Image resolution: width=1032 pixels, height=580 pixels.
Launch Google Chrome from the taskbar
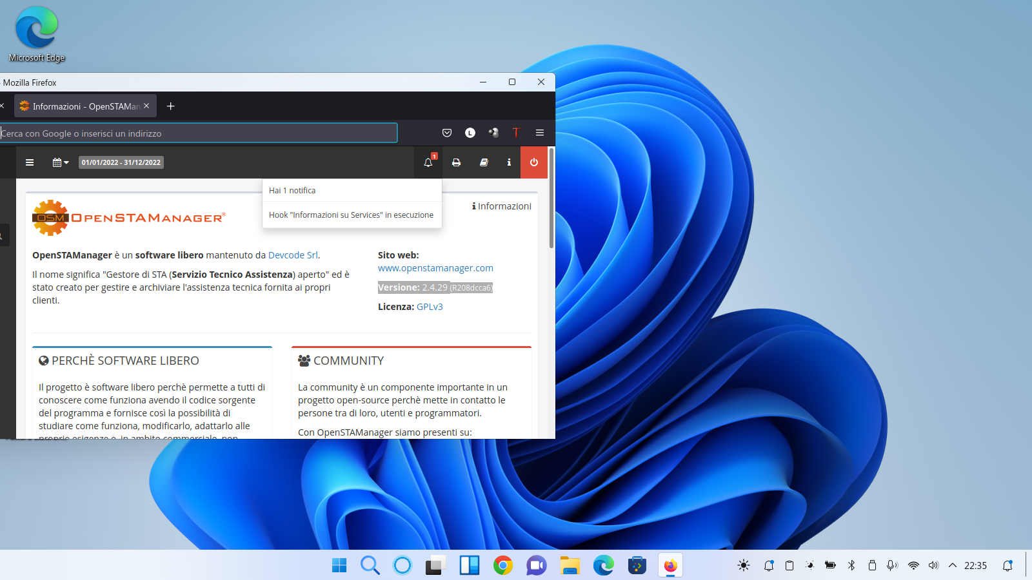click(503, 565)
